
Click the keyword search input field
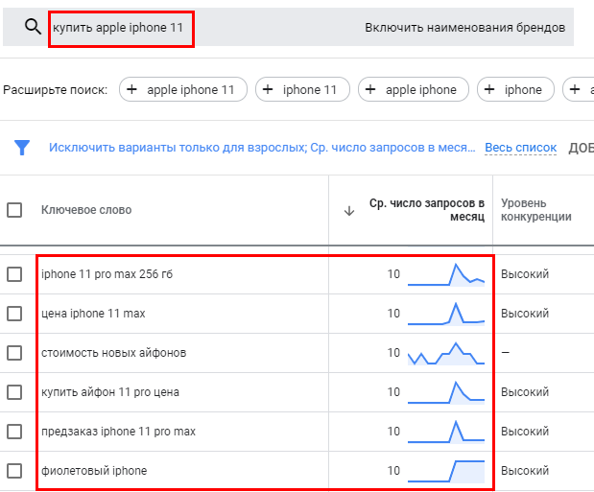(x=122, y=28)
